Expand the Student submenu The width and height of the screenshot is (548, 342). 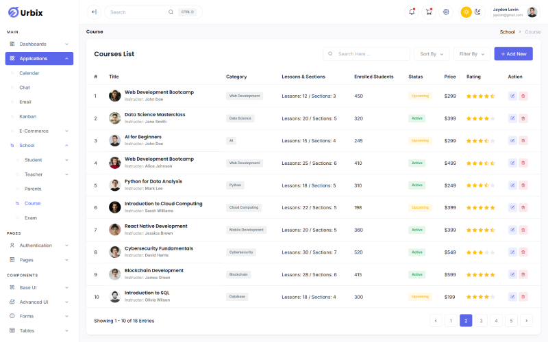(42, 160)
